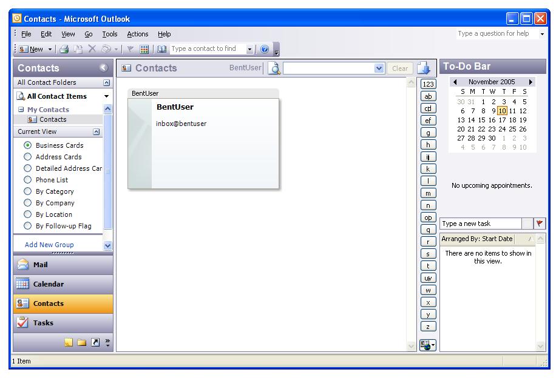Collapse the My Contacts tree group
The width and height of the screenshot is (556, 378).
point(21,110)
